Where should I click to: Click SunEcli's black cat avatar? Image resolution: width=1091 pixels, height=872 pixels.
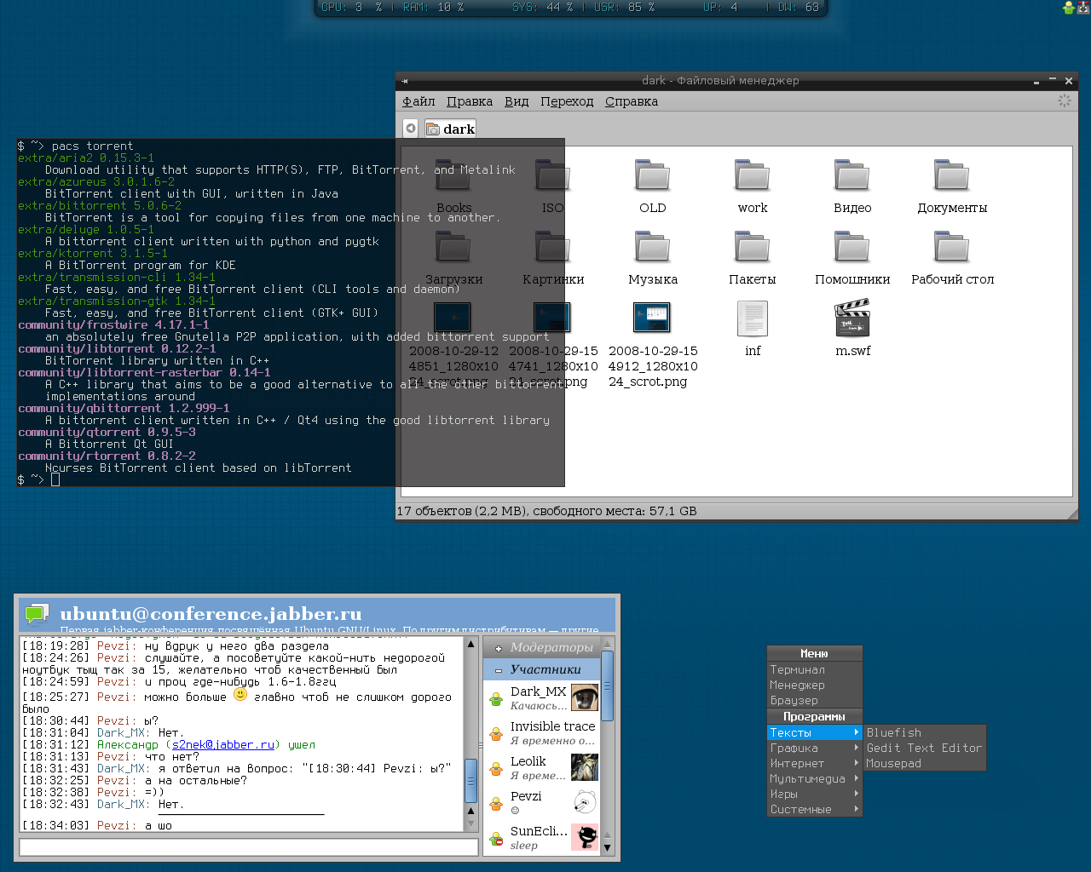(585, 837)
